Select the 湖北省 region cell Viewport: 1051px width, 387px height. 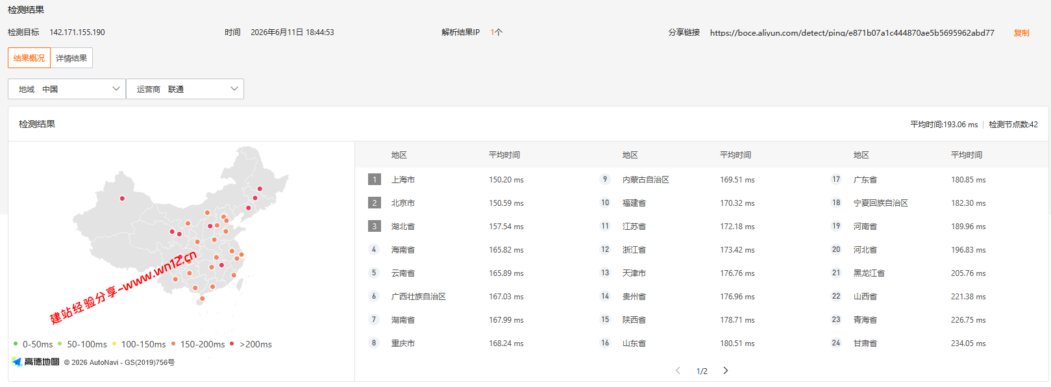click(403, 227)
